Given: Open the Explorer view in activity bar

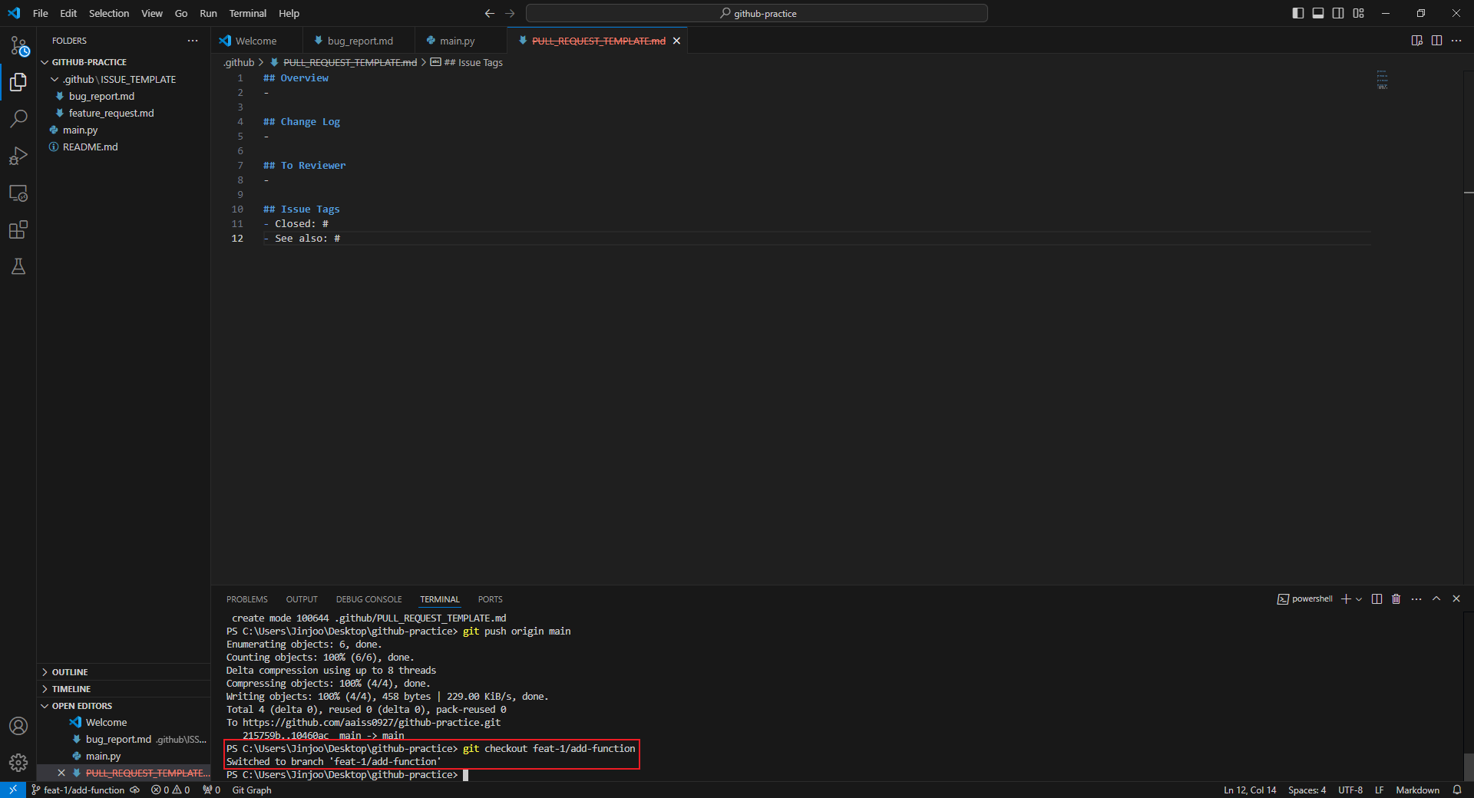Looking at the screenshot, I should (18, 82).
